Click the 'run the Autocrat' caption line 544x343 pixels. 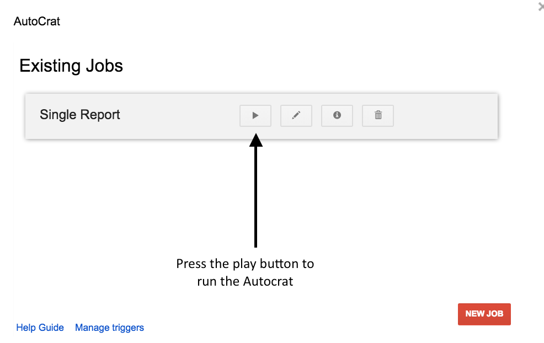click(x=245, y=281)
